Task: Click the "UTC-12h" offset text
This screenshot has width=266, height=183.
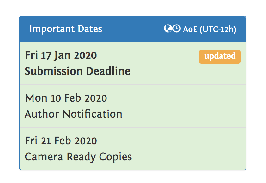Action: click(x=218, y=29)
